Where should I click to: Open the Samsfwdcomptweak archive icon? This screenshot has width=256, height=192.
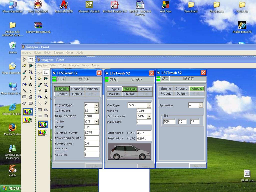coord(38,27)
